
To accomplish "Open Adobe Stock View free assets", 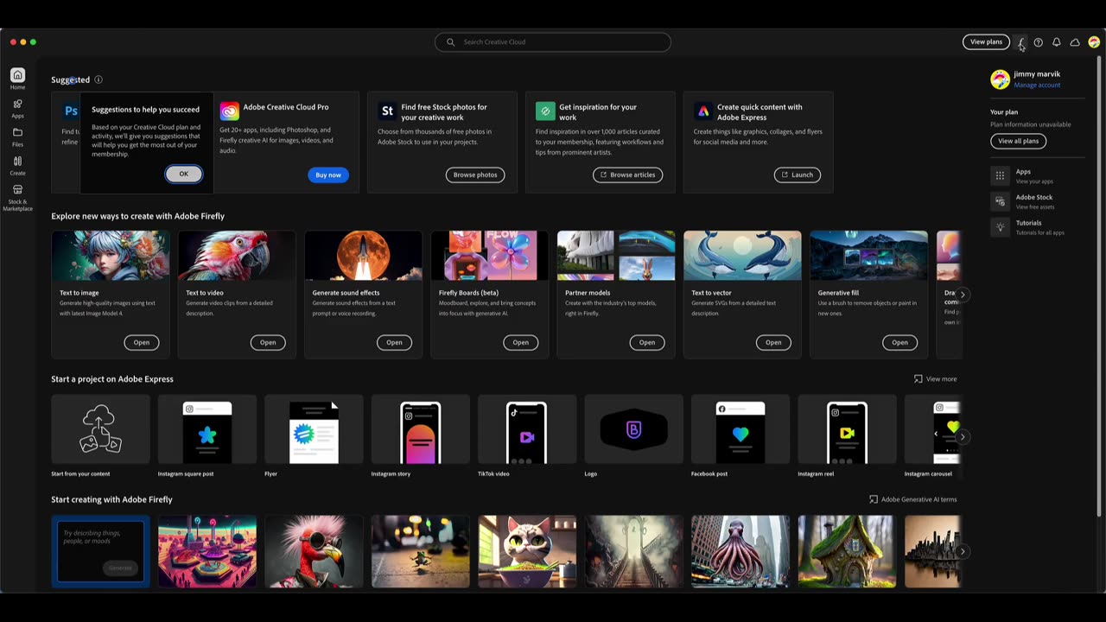I will pos(1035,201).
